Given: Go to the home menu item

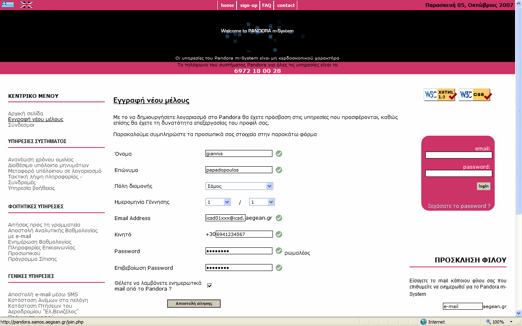Looking at the screenshot, I should click(x=228, y=5).
